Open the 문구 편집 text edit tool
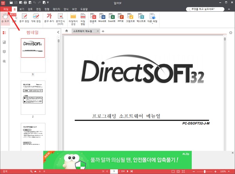 24,18
